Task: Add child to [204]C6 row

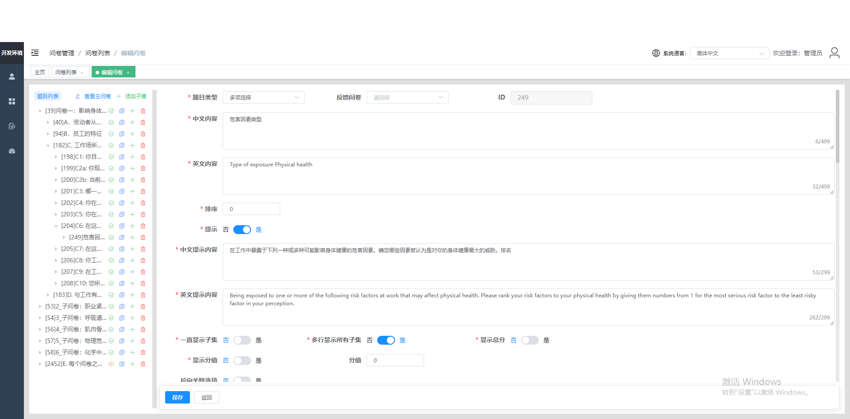Action: pos(132,226)
